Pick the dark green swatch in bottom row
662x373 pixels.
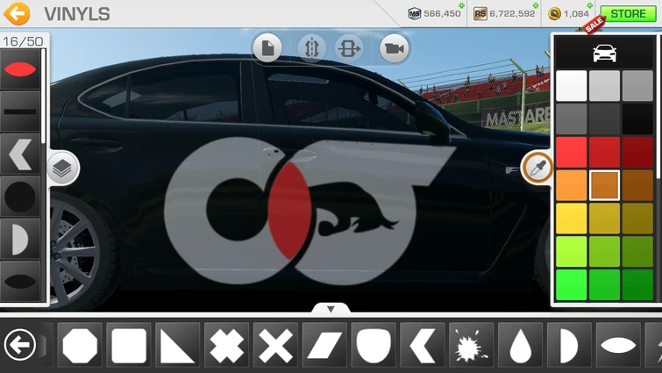point(637,284)
